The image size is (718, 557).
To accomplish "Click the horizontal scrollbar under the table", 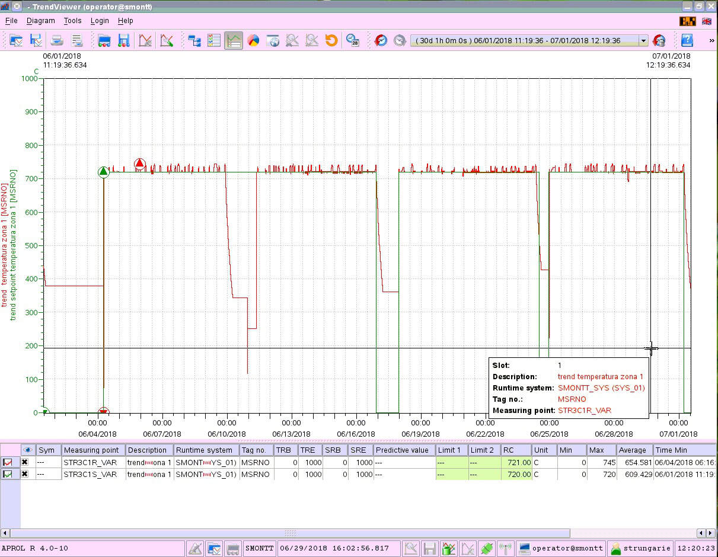I will pyautogui.click(x=290, y=533).
